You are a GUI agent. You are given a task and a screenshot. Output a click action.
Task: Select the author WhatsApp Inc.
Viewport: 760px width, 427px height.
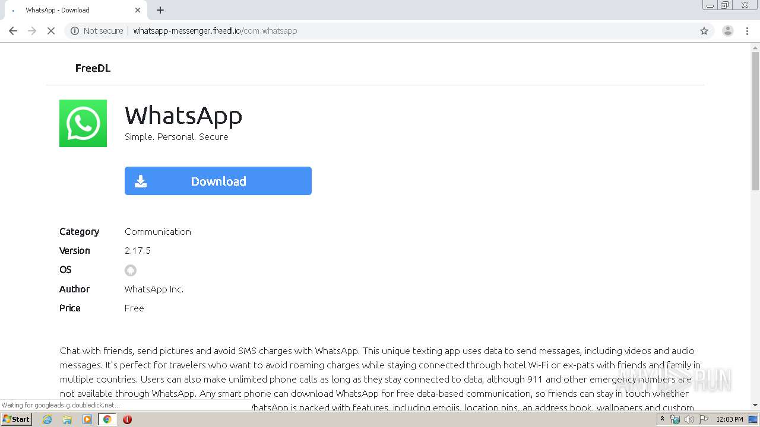point(154,289)
